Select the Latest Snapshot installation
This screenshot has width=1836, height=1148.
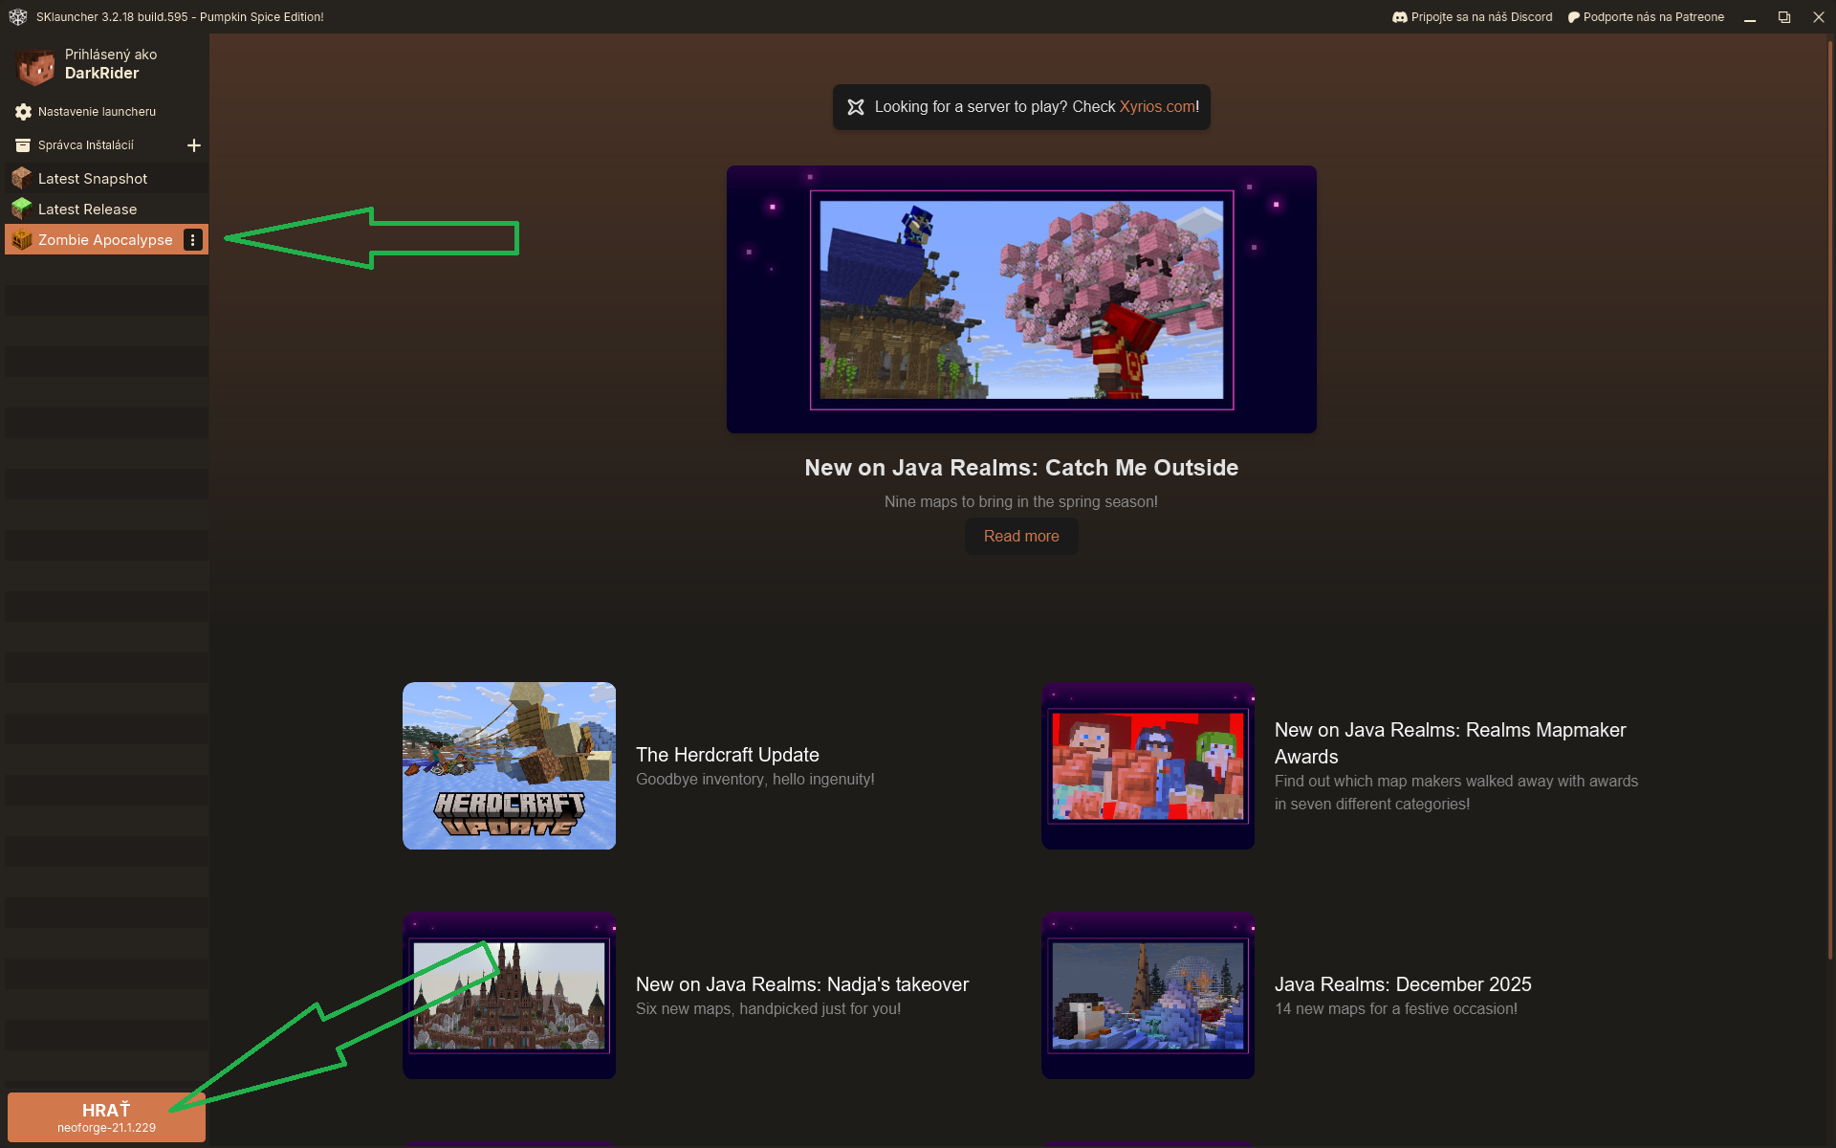106,178
